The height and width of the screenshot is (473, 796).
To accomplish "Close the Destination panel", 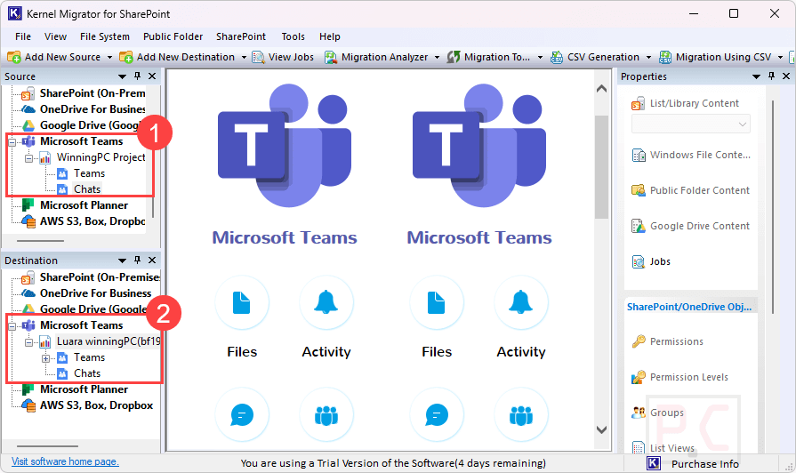I will tap(152, 260).
